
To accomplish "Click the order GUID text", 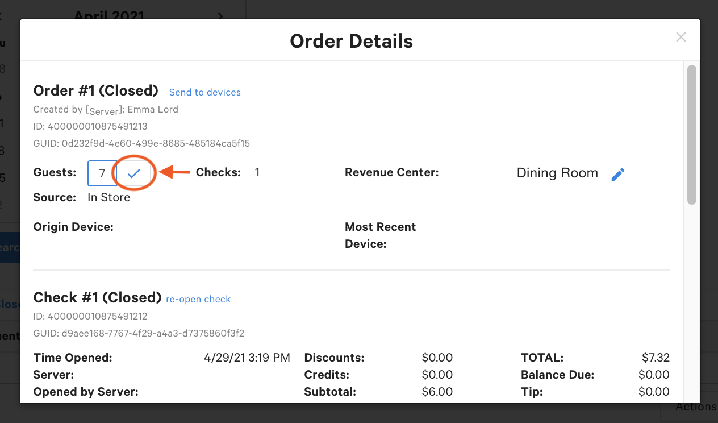I will click(141, 143).
